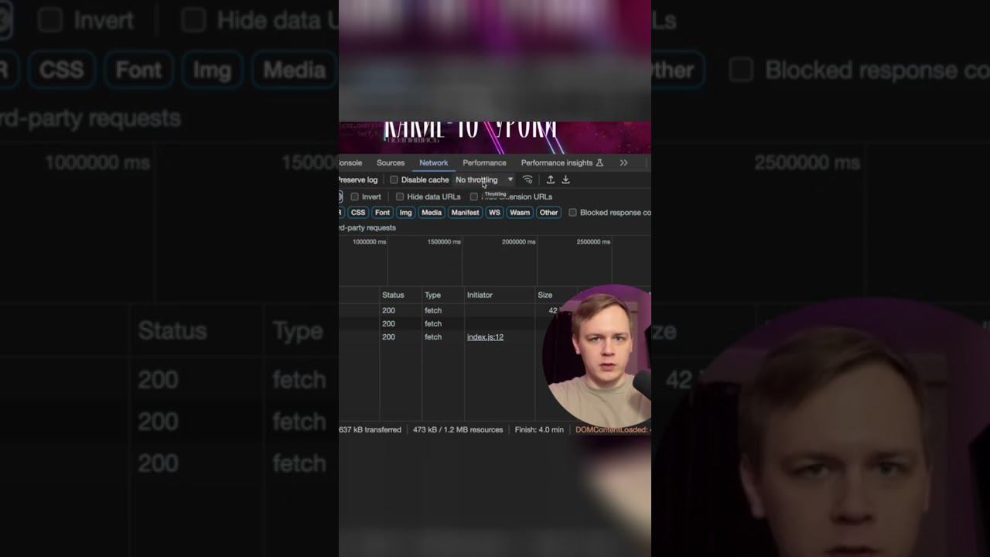Select the Network tab
Screen dimensions: 990x557
pyautogui.click(x=433, y=163)
